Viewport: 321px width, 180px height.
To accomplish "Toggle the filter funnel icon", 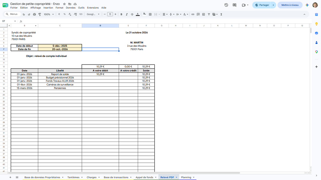I will point(209,14).
